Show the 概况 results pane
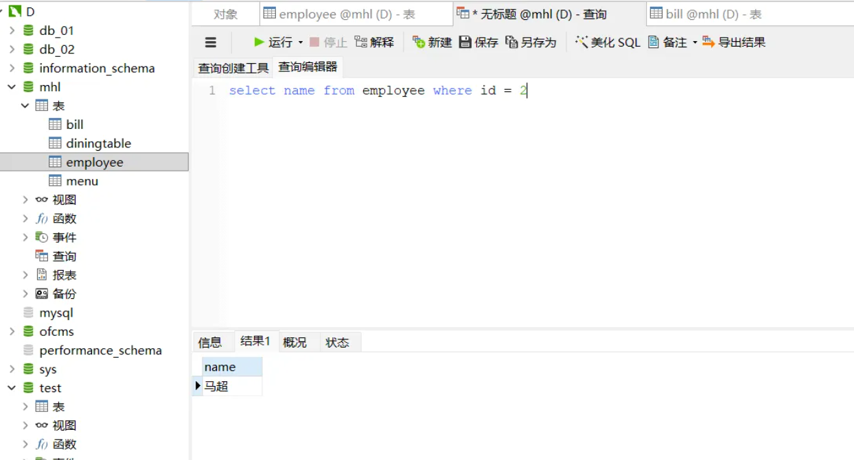 (295, 341)
